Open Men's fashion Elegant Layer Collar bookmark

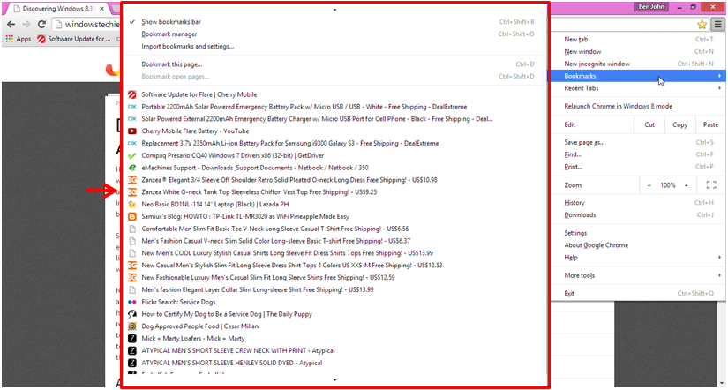click(x=334, y=289)
